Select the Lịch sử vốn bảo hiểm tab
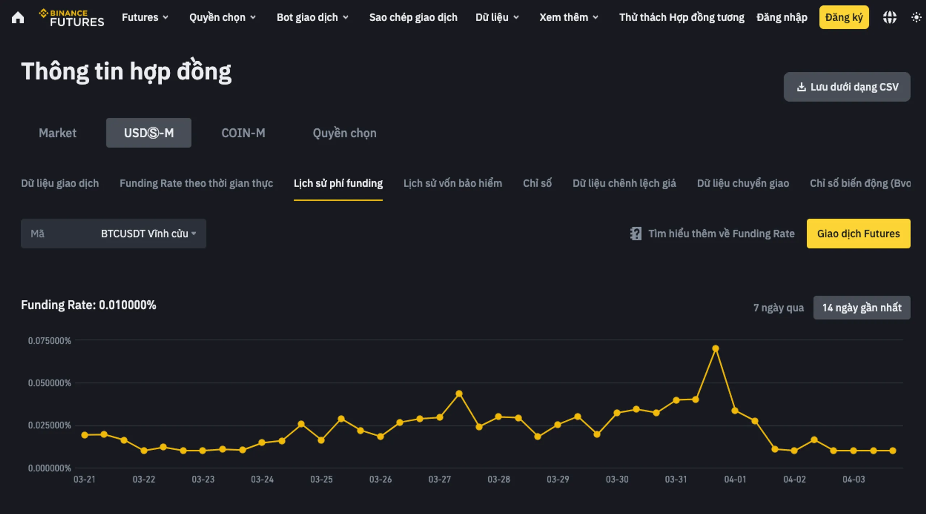 coord(453,183)
